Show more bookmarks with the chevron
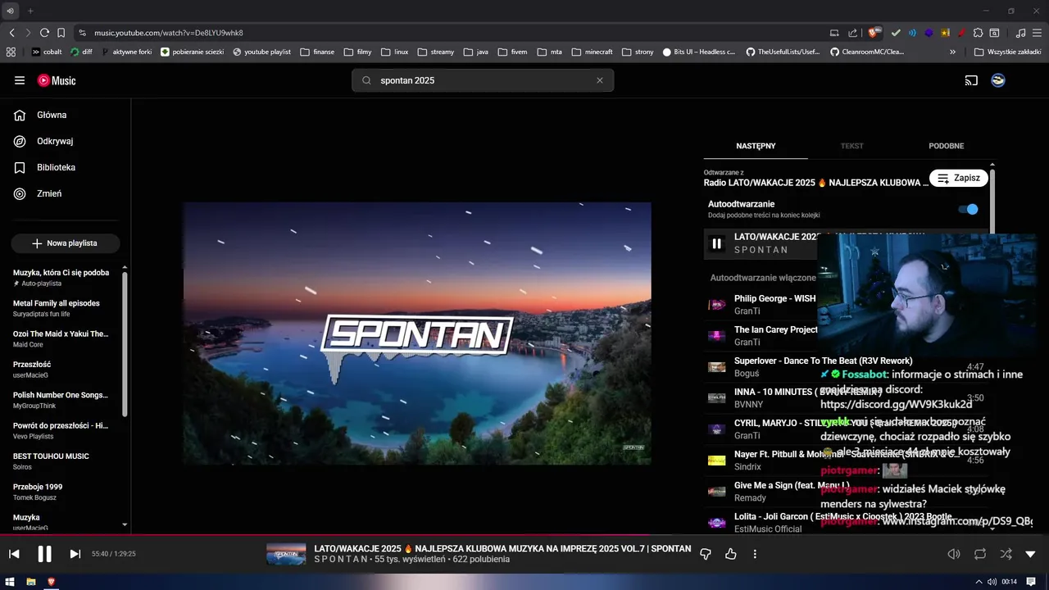This screenshot has height=590, width=1049. (x=952, y=52)
